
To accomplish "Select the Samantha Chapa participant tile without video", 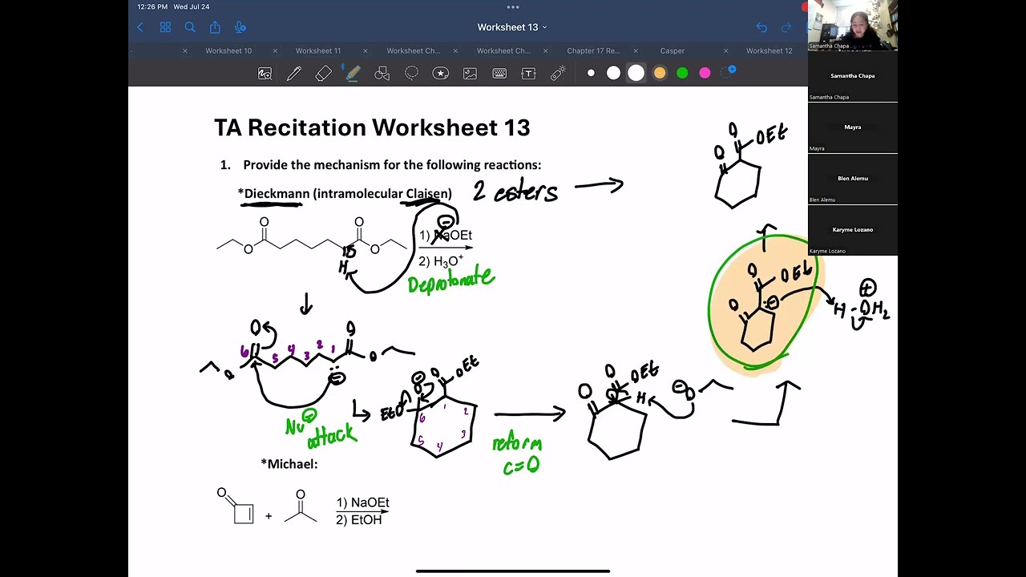I will point(853,76).
